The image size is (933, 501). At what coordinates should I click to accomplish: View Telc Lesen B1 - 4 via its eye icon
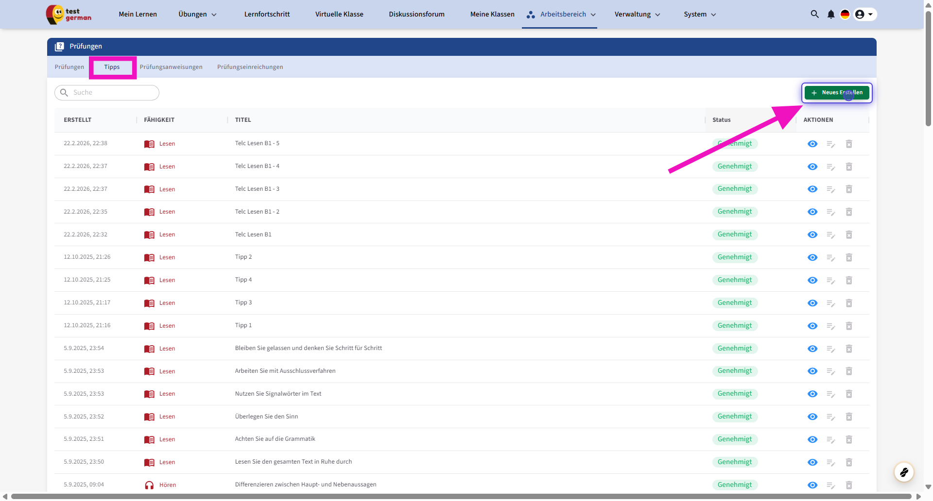[812, 167]
